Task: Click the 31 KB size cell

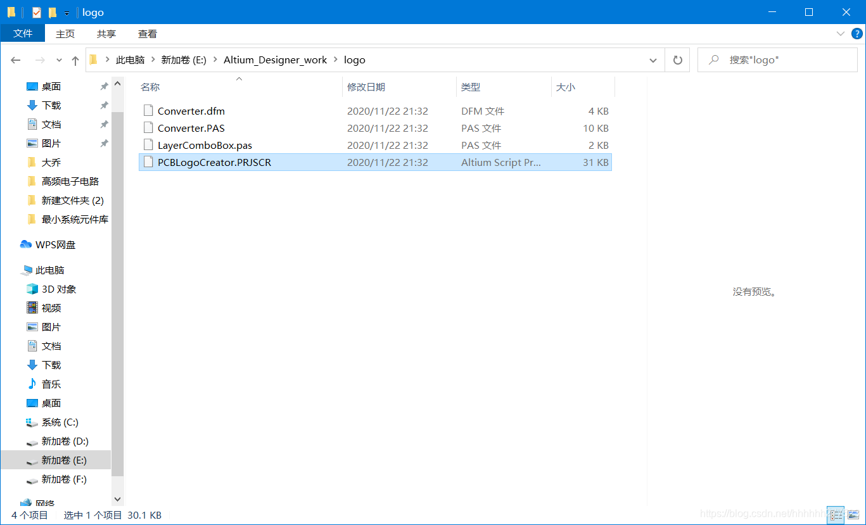Action: pyautogui.click(x=595, y=162)
